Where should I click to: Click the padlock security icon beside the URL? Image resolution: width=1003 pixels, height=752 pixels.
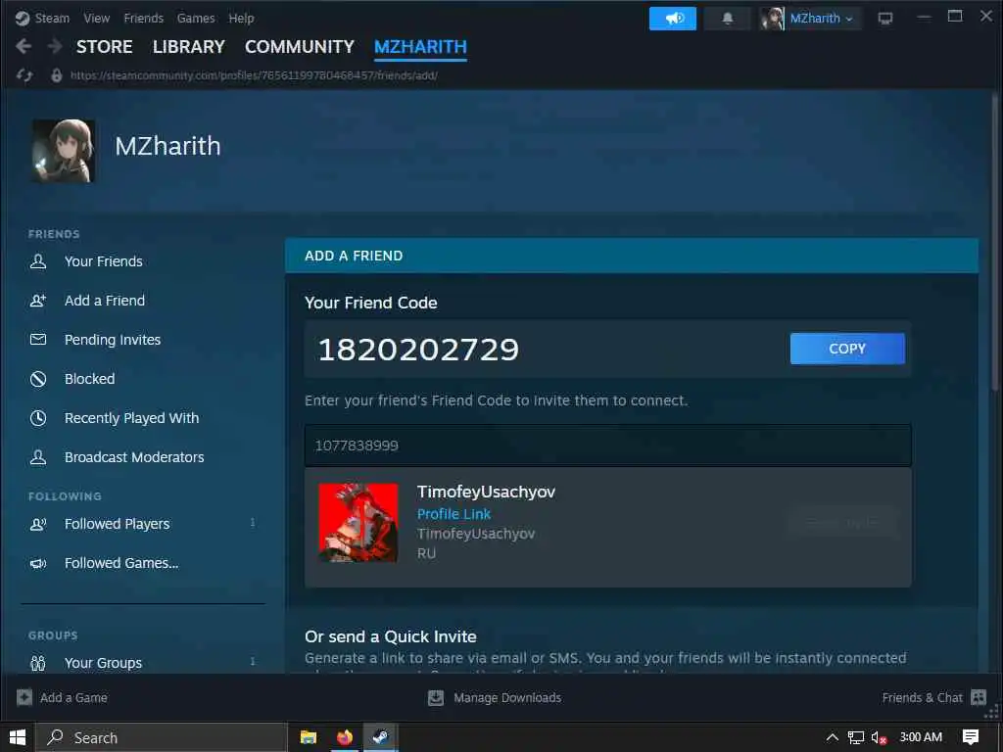pos(56,75)
